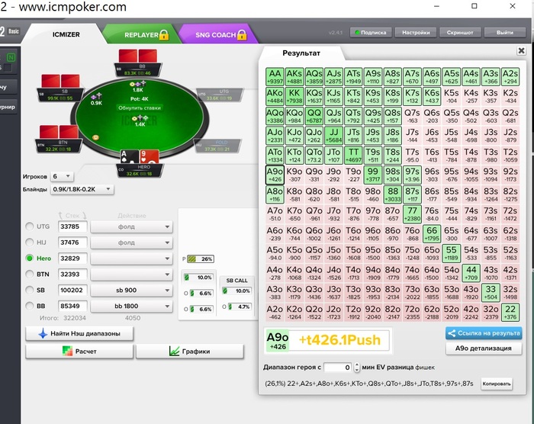534x424 pixels.
Task: Open the Игроков count dropdown
Action: click(x=62, y=176)
